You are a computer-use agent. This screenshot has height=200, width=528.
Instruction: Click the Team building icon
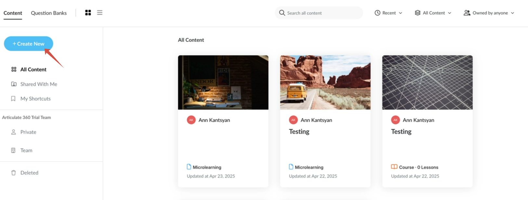[13, 150]
